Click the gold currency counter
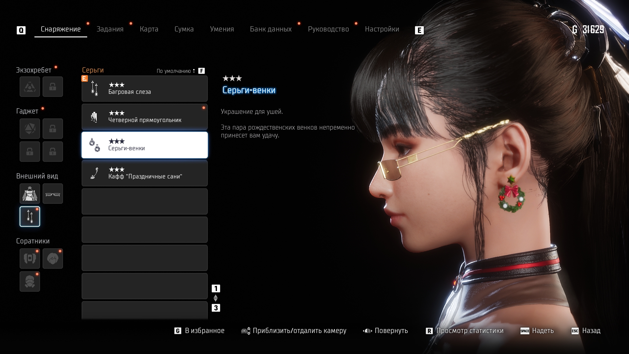This screenshot has height=354, width=629. [588, 30]
